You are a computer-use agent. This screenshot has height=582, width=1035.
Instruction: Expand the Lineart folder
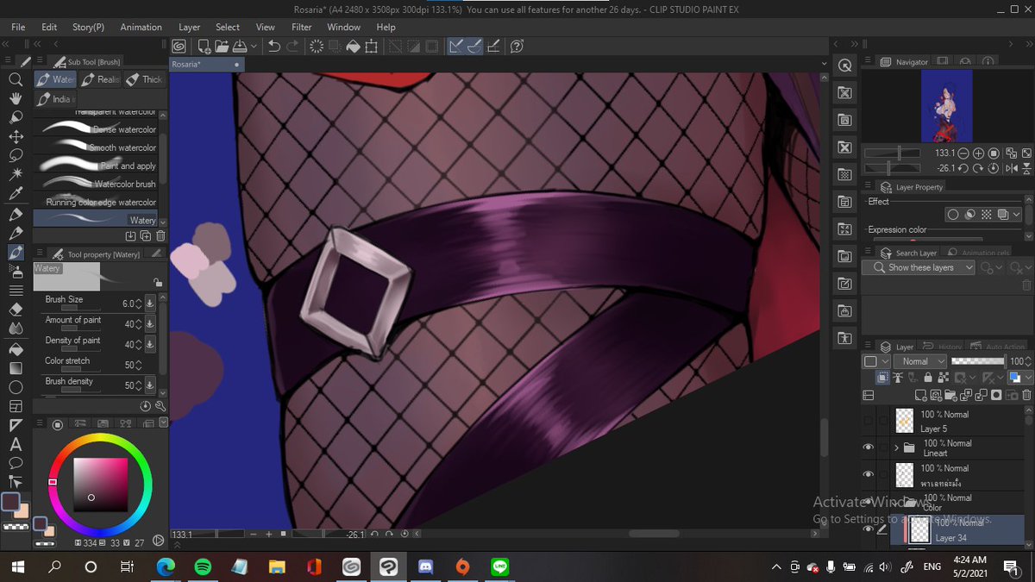coord(897,447)
